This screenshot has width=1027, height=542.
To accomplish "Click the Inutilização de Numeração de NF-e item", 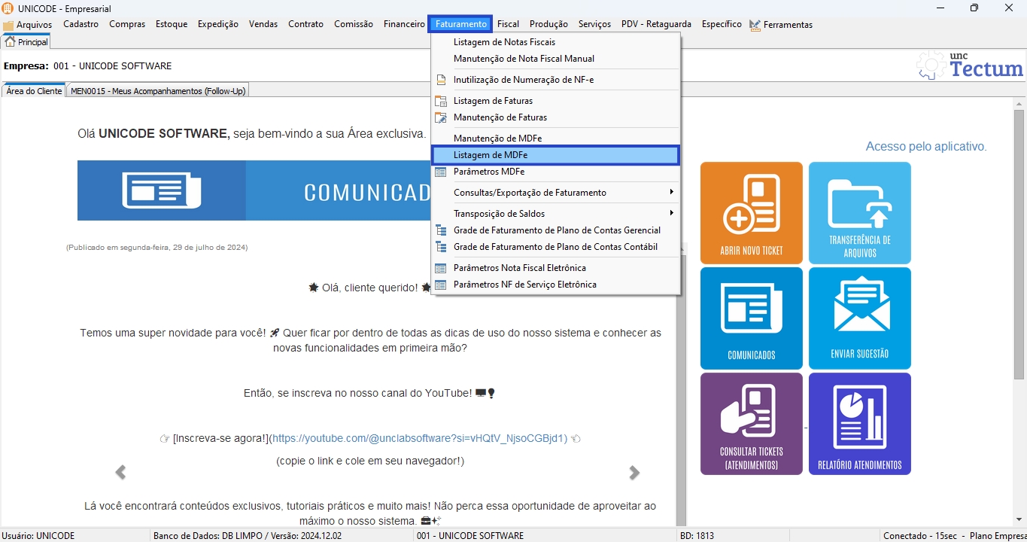I will point(523,80).
